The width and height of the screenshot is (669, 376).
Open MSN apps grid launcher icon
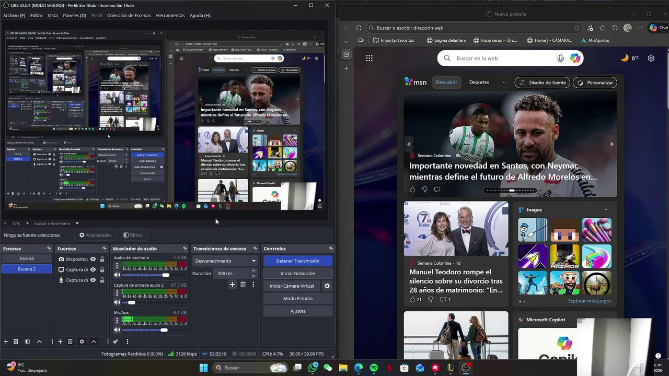click(x=370, y=58)
